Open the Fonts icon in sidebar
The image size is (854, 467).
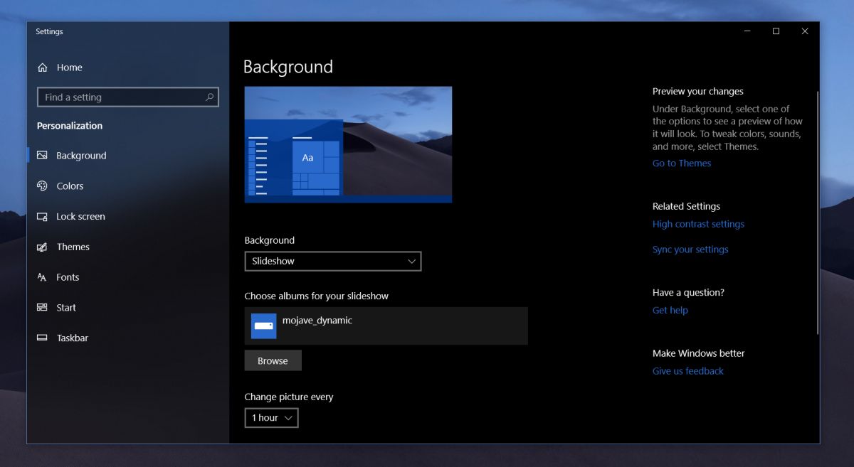coord(43,277)
